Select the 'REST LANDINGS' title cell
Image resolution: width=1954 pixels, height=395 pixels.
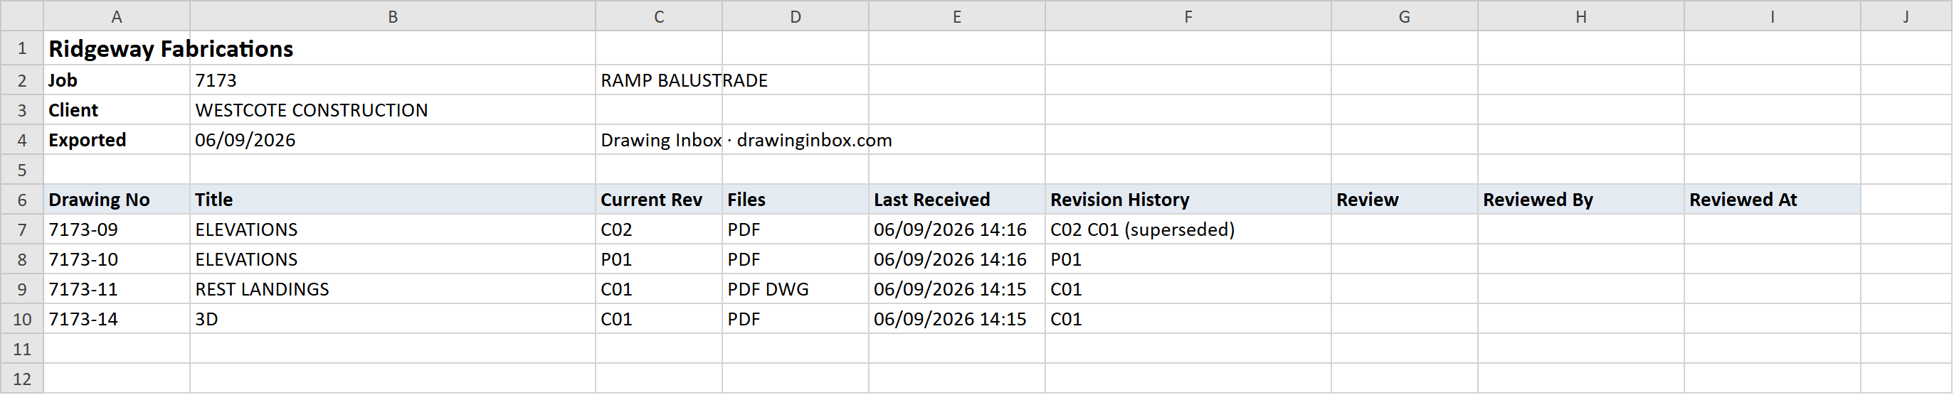[393, 289]
